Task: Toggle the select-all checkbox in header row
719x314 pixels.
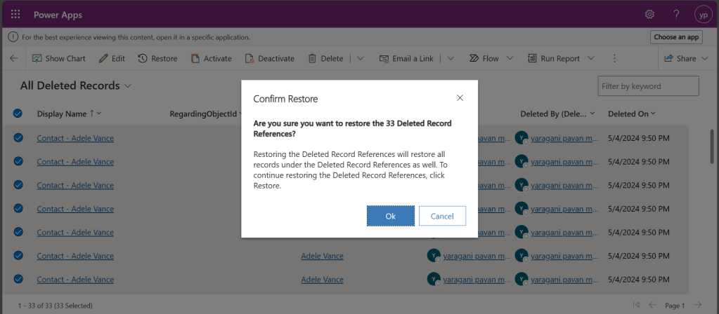Action: (18, 114)
